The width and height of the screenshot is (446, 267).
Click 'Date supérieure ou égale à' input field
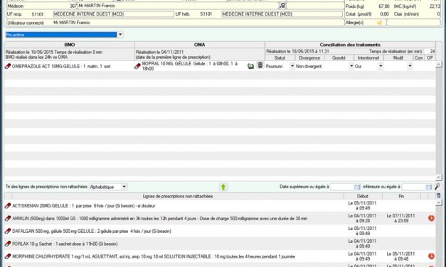click(342, 187)
